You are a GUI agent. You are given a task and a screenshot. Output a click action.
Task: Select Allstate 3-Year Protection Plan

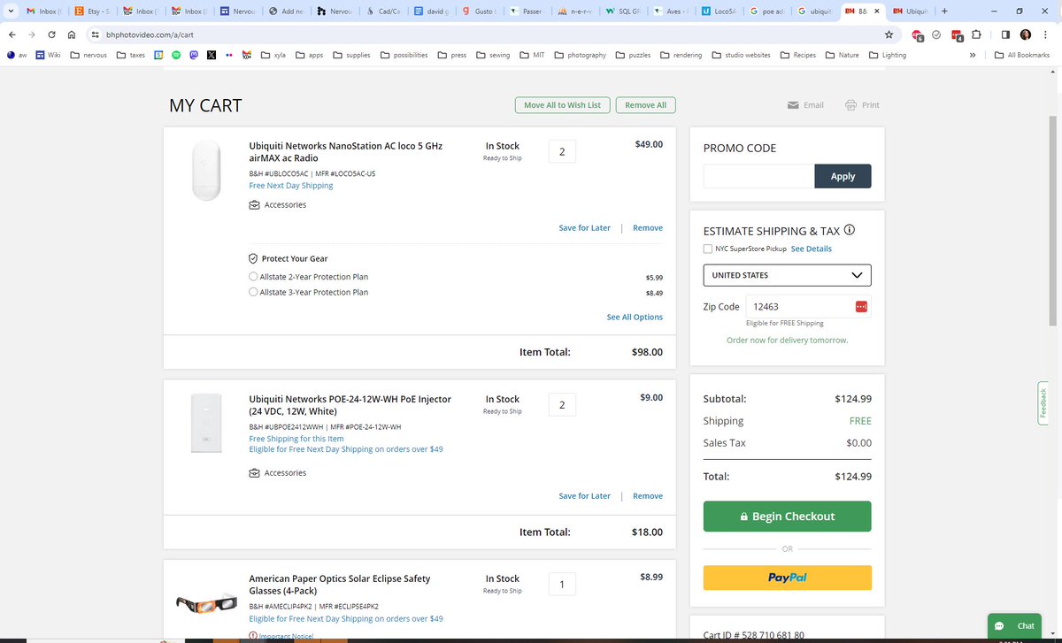point(253,292)
